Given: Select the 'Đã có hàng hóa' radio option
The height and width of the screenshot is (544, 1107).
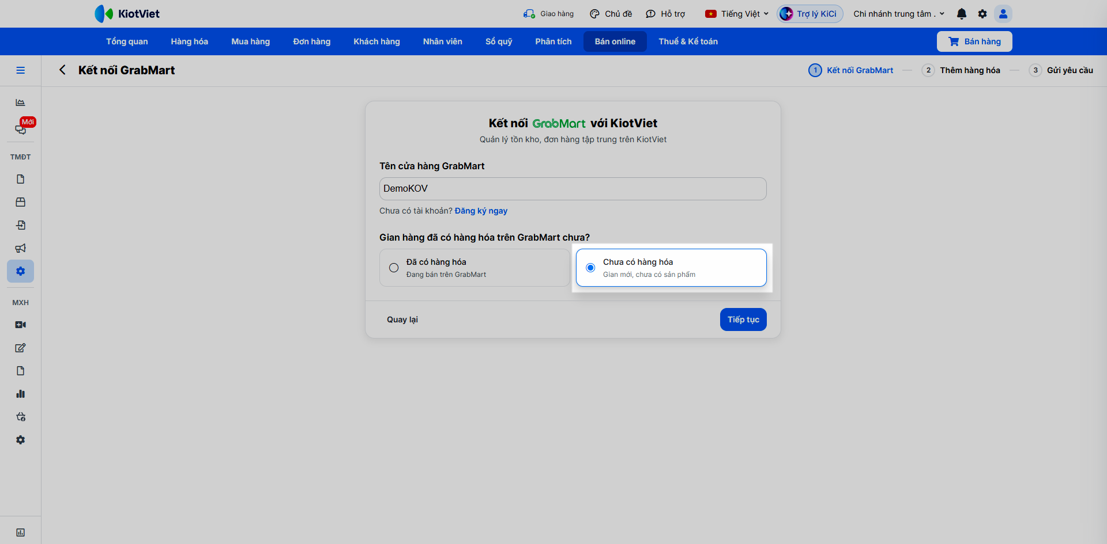Looking at the screenshot, I should coord(475,268).
